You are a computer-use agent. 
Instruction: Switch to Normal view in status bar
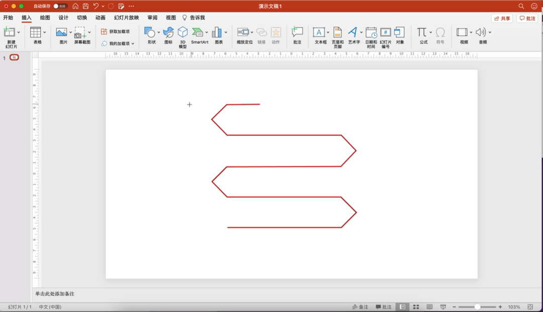[402, 307]
